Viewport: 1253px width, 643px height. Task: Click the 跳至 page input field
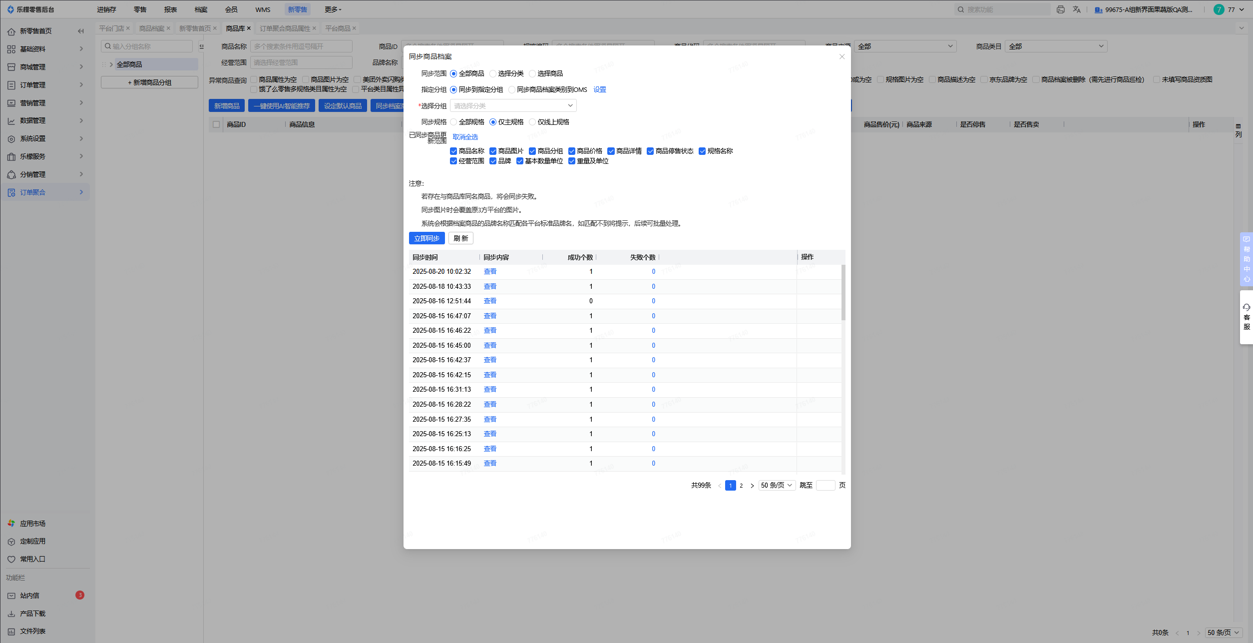(x=826, y=485)
